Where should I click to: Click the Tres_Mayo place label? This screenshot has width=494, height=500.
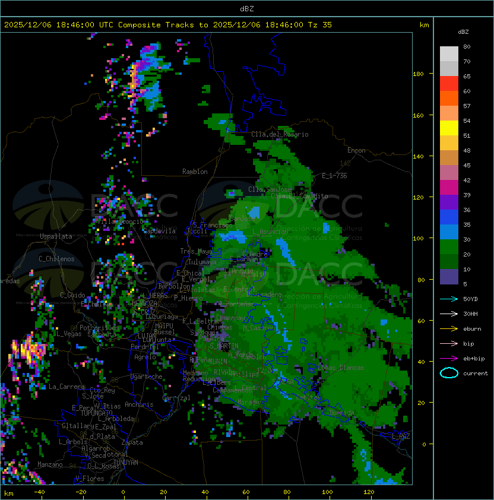[196, 251]
